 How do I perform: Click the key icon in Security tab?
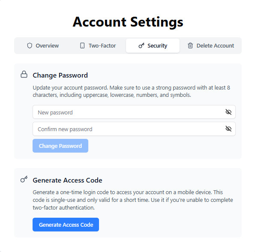(141, 46)
